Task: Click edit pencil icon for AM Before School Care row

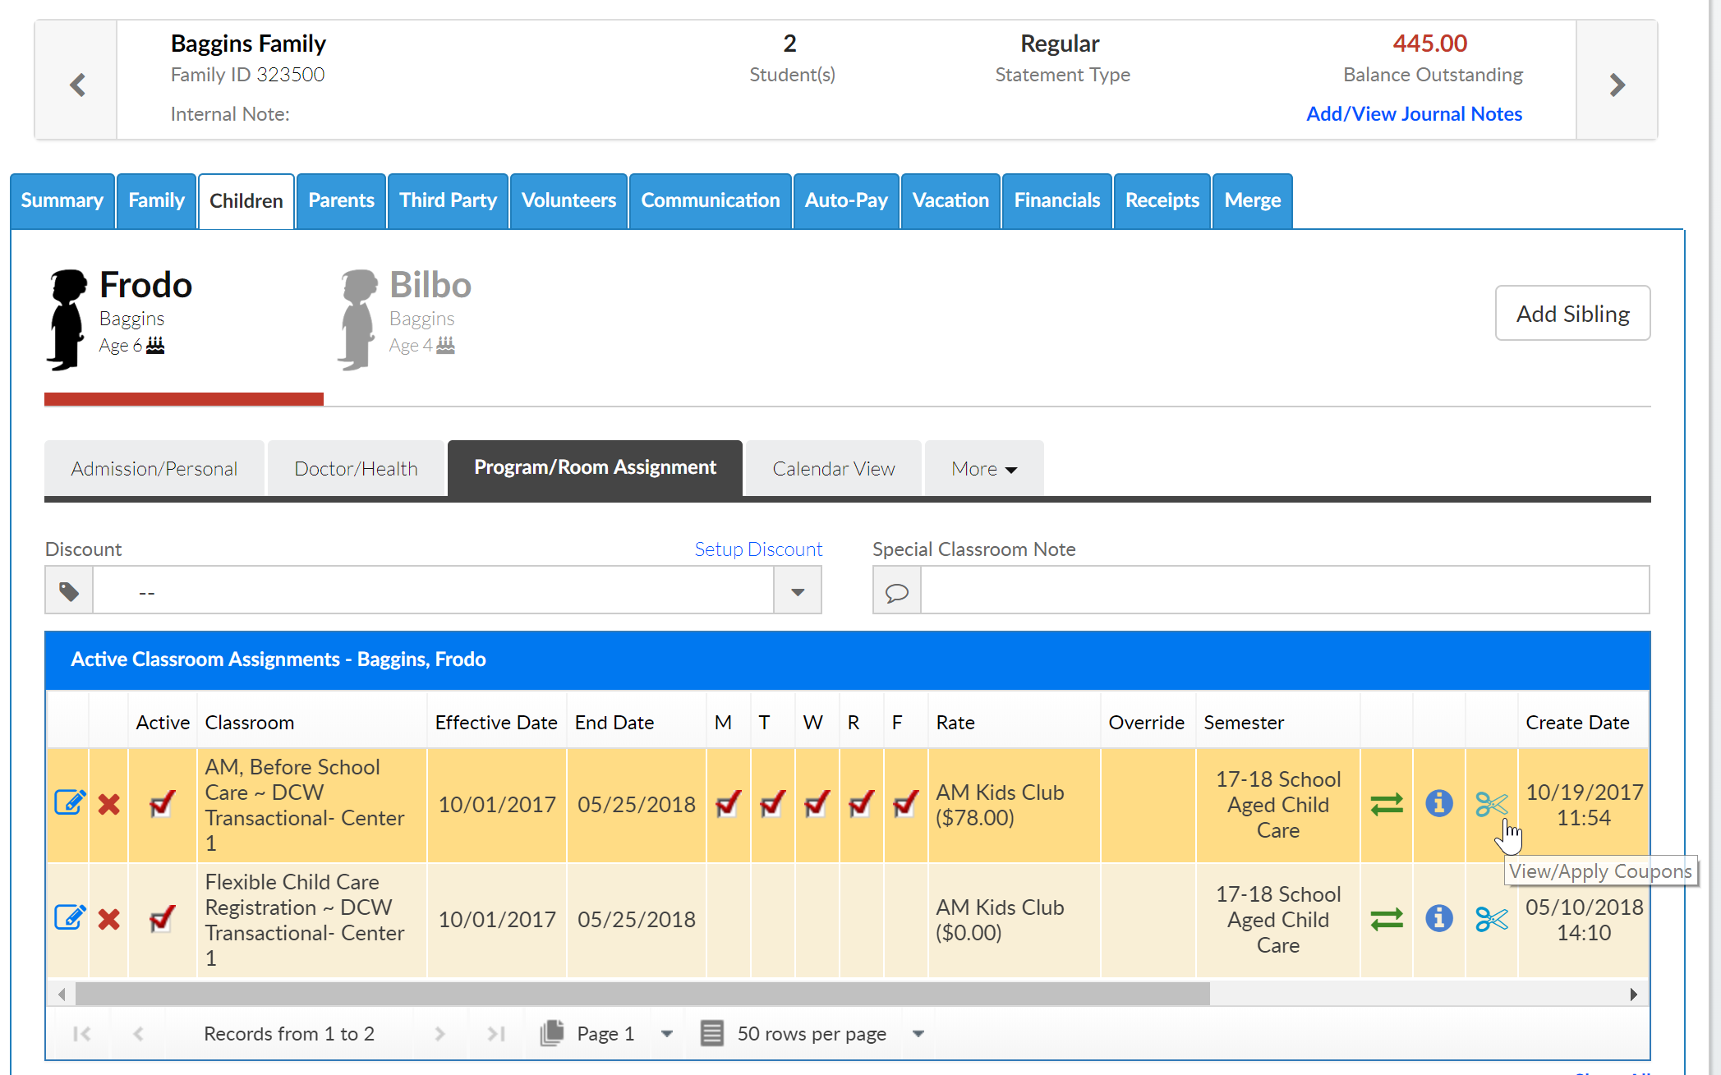Action: [x=70, y=803]
